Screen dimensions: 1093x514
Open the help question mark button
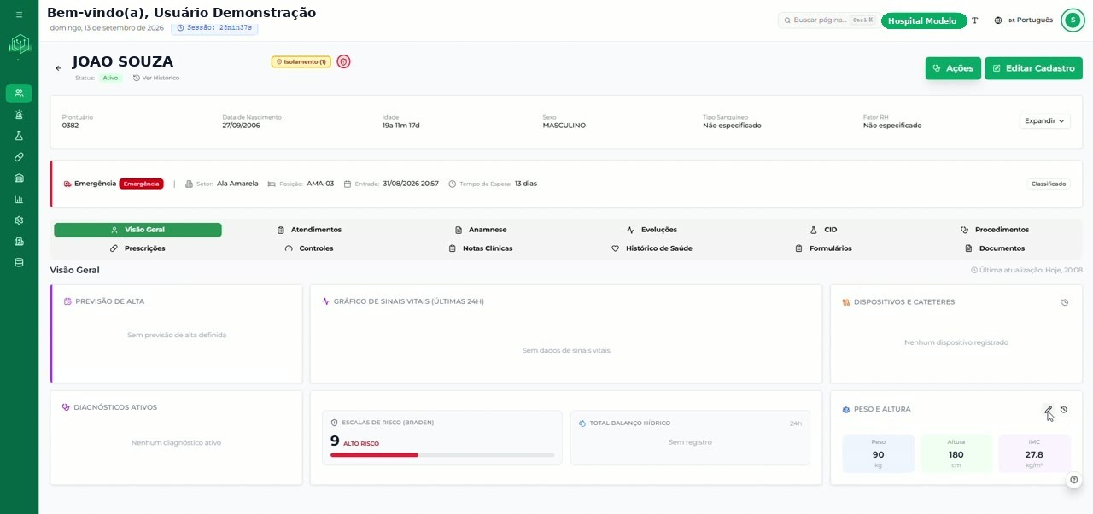(x=1074, y=480)
